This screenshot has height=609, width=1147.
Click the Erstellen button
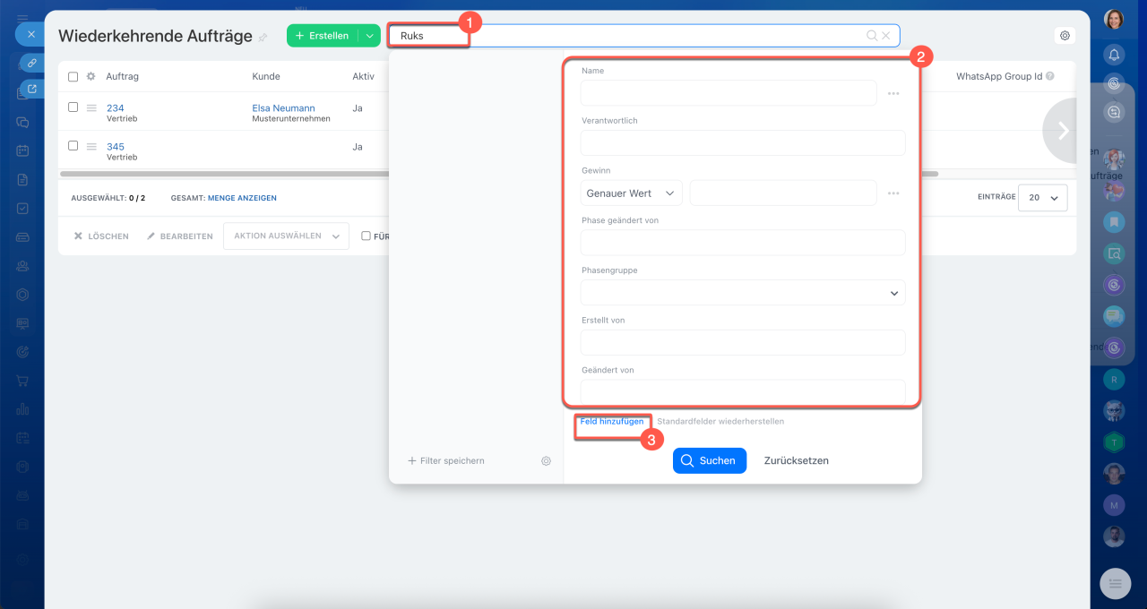(322, 36)
